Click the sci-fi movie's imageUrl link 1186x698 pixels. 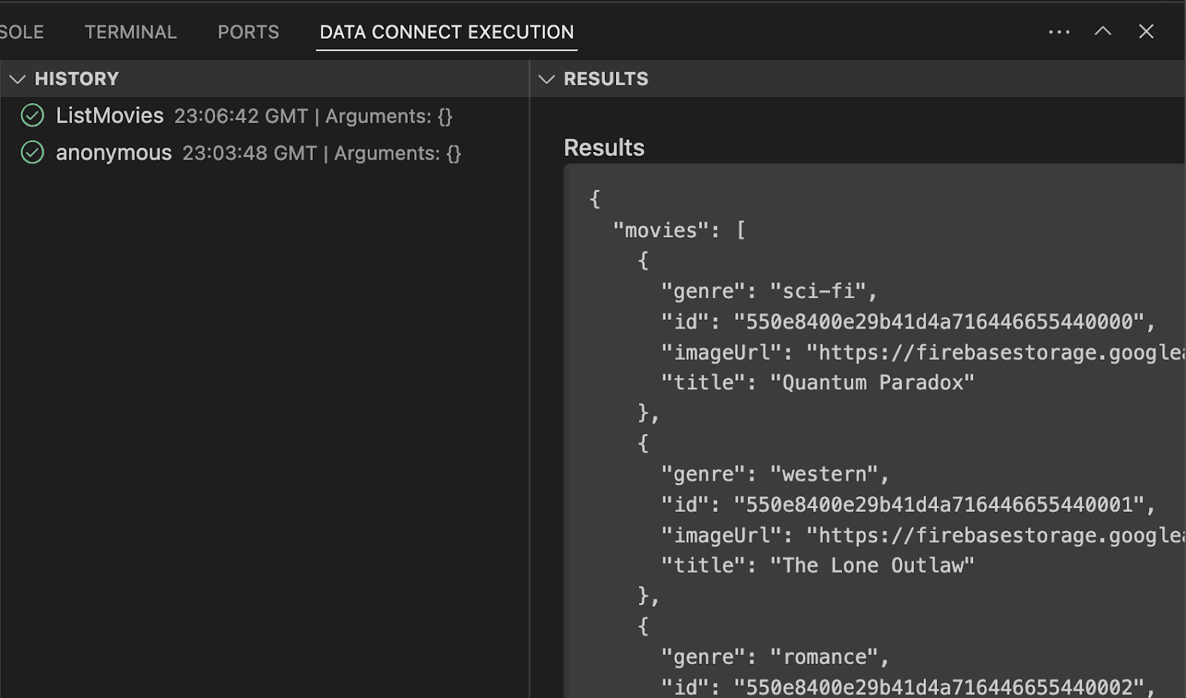pyautogui.click(x=995, y=352)
